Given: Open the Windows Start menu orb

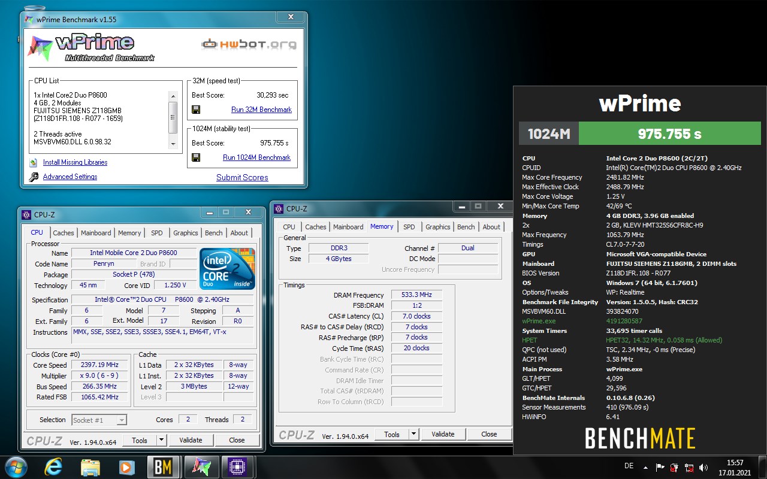Looking at the screenshot, I should [16, 466].
